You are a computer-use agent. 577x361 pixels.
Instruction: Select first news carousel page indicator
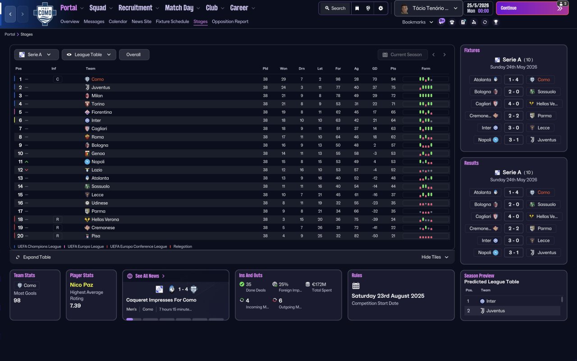[x=134, y=319]
